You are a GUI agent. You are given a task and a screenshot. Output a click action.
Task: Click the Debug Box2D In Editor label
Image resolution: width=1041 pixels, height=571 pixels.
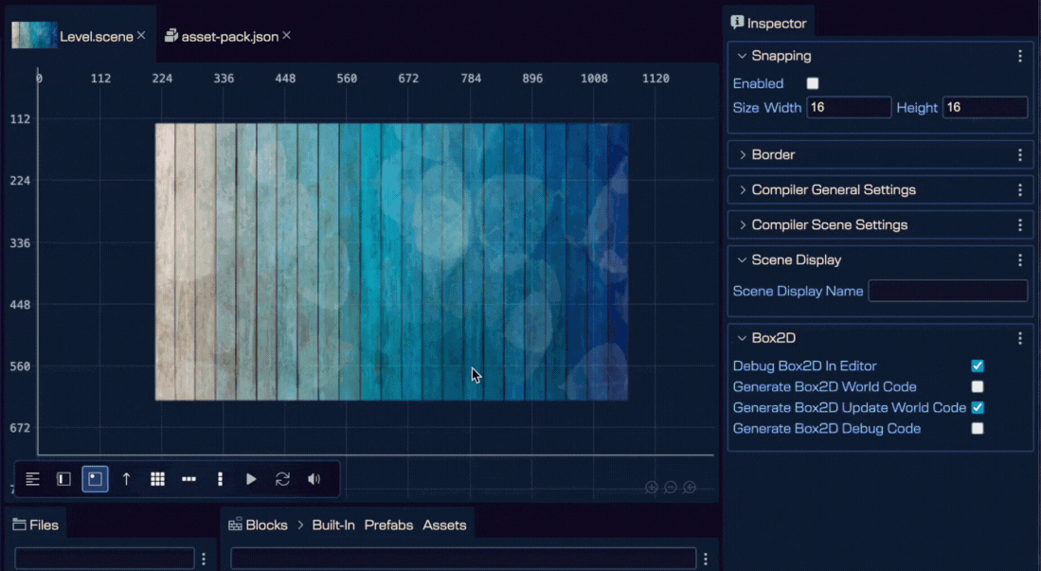point(804,366)
